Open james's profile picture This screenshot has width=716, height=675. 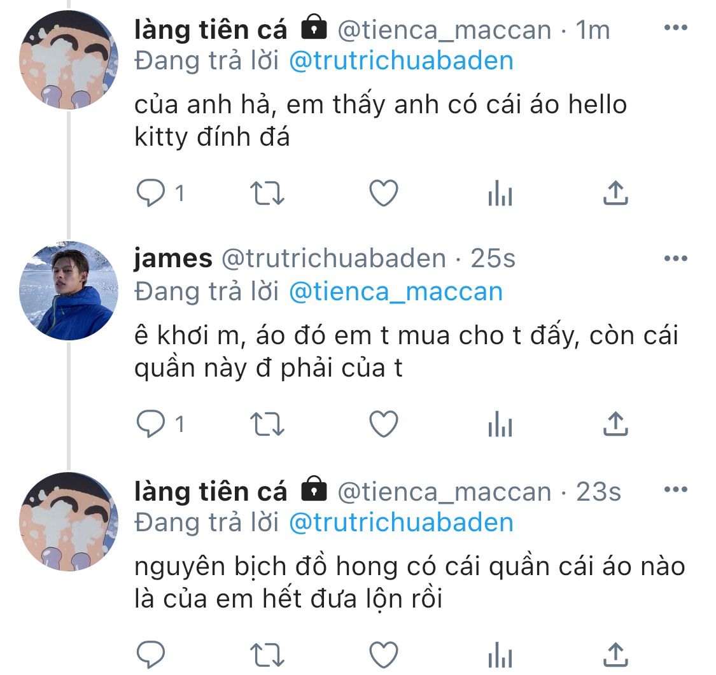pyautogui.click(x=69, y=291)
